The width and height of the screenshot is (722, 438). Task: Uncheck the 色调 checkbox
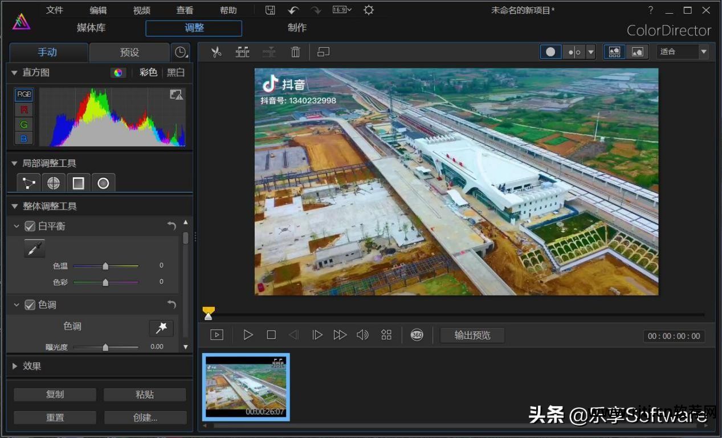30,305
